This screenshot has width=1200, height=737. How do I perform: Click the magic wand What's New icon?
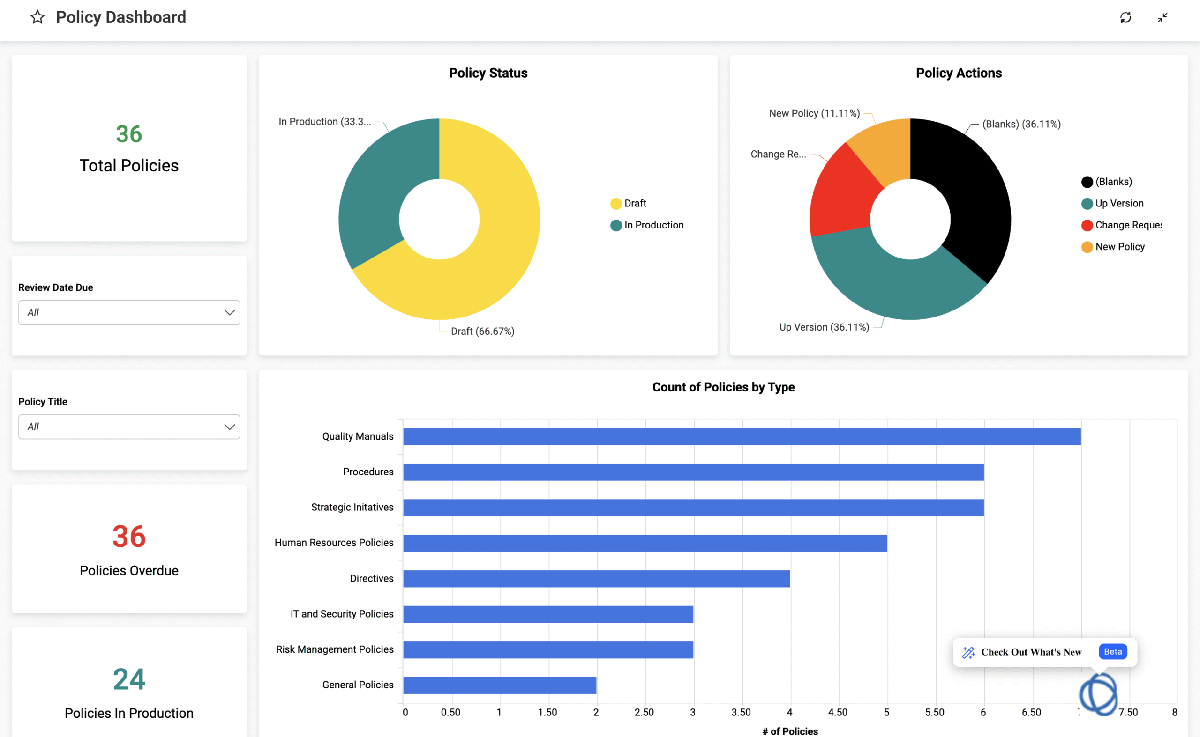[x=968, y=652]
